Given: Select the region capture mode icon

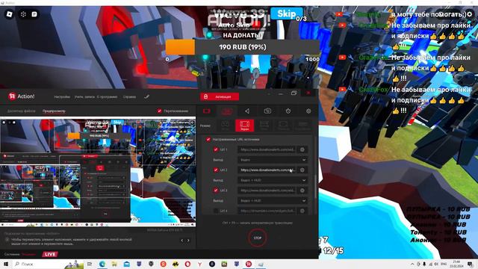Looking at the screenshot, I should [x=264, y=126].
